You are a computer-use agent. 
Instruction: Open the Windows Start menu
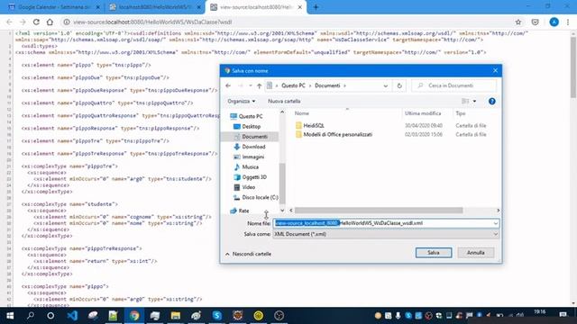[10, 316]
